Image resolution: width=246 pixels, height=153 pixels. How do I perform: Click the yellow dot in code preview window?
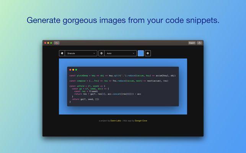[x=73, y=70]
